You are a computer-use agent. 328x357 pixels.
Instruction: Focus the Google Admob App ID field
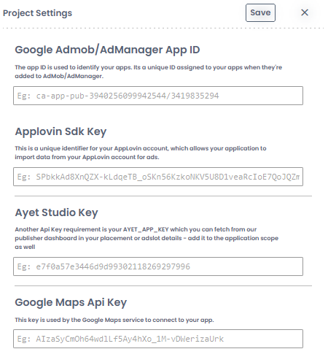158,96
